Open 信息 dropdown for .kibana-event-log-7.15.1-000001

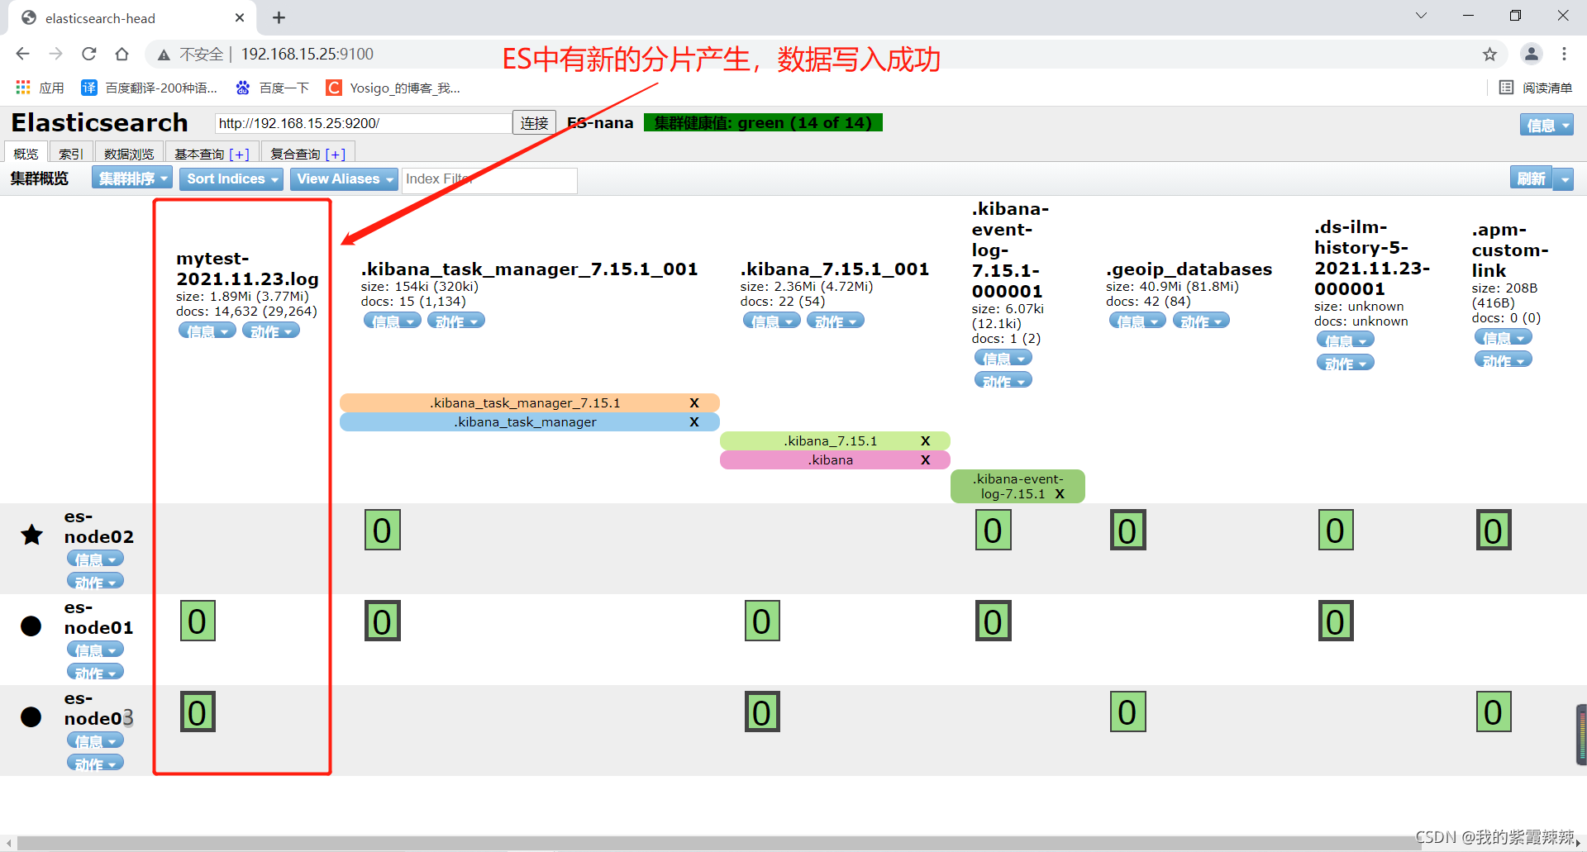pyautogui.click(x=1003, y=358)
